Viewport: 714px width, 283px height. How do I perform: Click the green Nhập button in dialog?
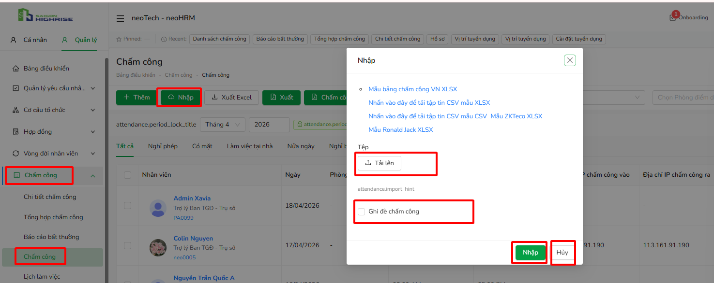pos(531,253)
